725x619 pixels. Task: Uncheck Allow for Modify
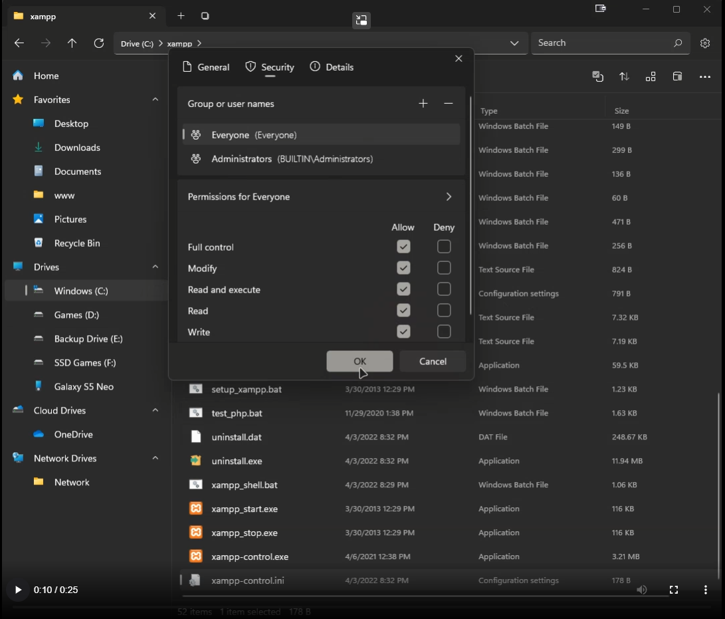pyautogui.click(x=403, y=268)
